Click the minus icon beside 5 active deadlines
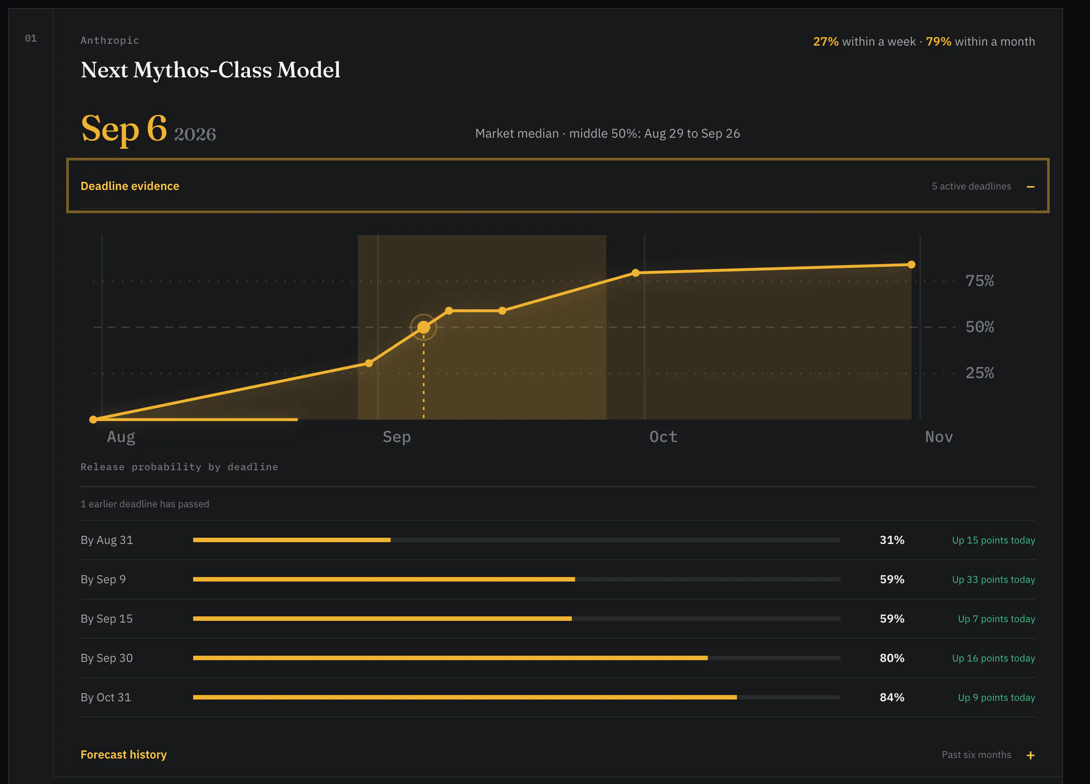 coord(1030,186)
